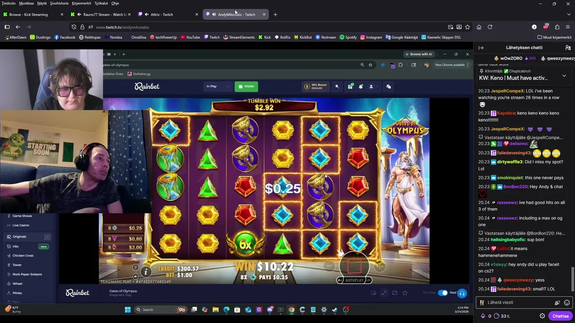Image resolution: width=575 pixels, height=323 pixels.
Task: Open chat community users icon
Action: click(x=568, y=48)
